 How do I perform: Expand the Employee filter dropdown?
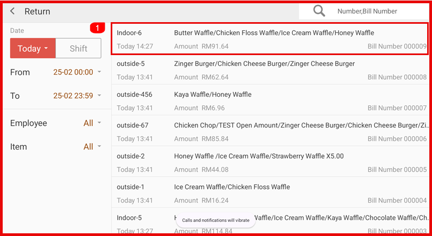(92, 123)
